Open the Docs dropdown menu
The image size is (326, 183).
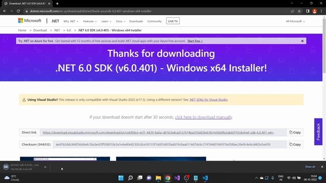coord(121,21)
